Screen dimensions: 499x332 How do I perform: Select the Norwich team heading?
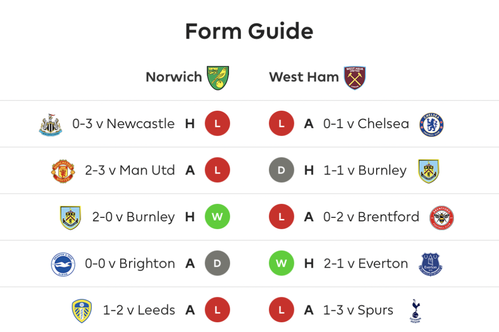pos(174,77)
